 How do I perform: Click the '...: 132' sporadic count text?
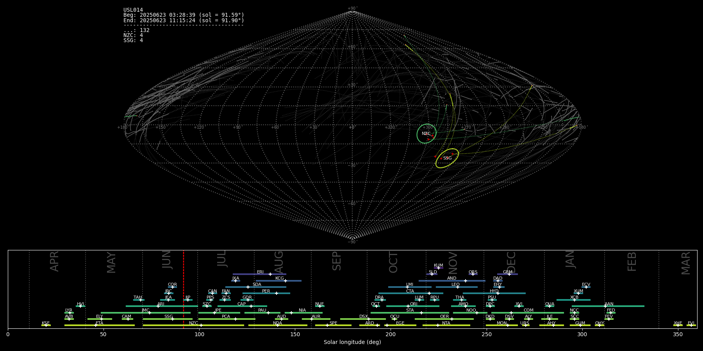tap(136, 30)
